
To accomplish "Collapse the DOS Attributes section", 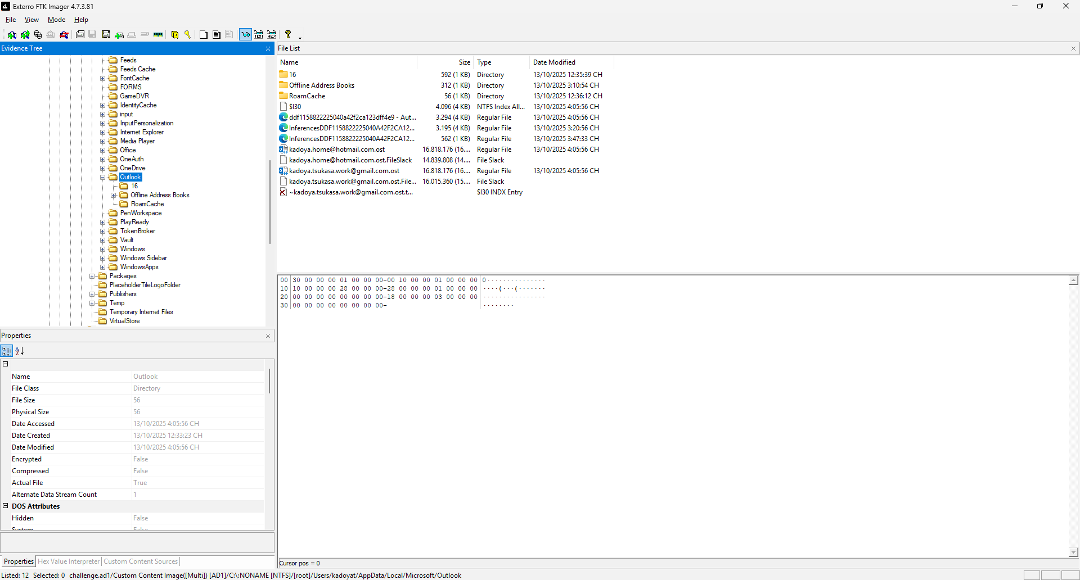I will click(6, 506).
